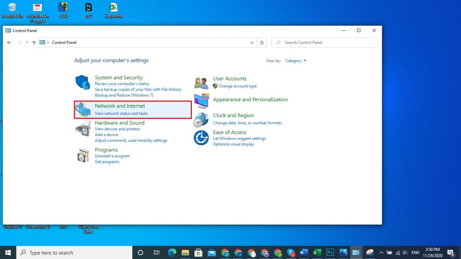
Task: Refresh the Control Panel view
Action: [262, 43]
